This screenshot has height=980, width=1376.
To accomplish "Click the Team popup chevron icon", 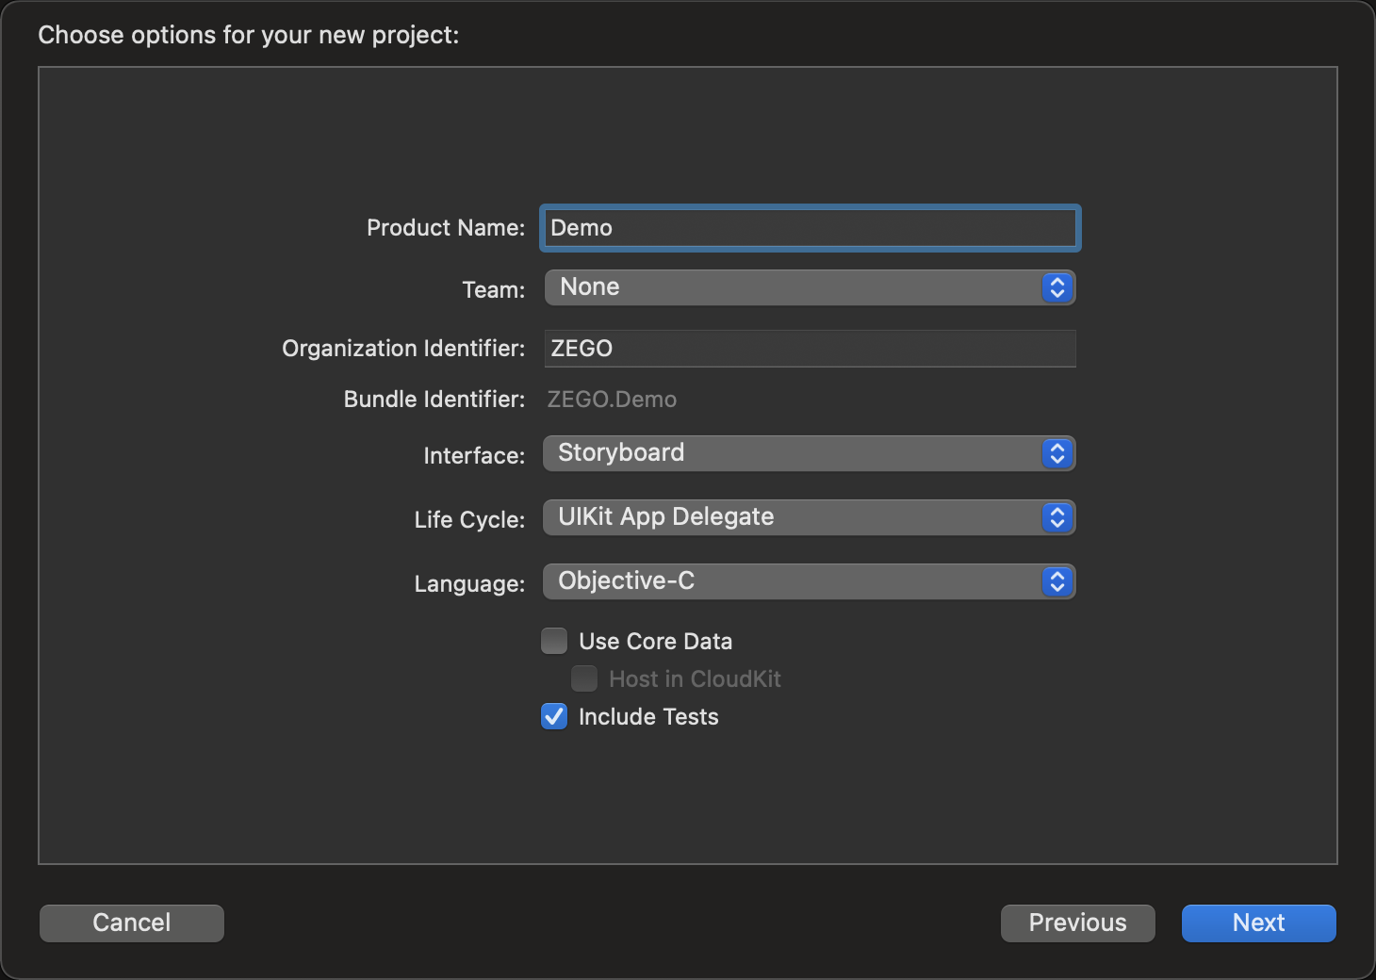I will pyautogui.click(x=1057, y=287).
